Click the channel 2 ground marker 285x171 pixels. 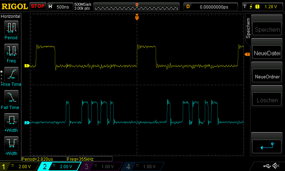27,123
